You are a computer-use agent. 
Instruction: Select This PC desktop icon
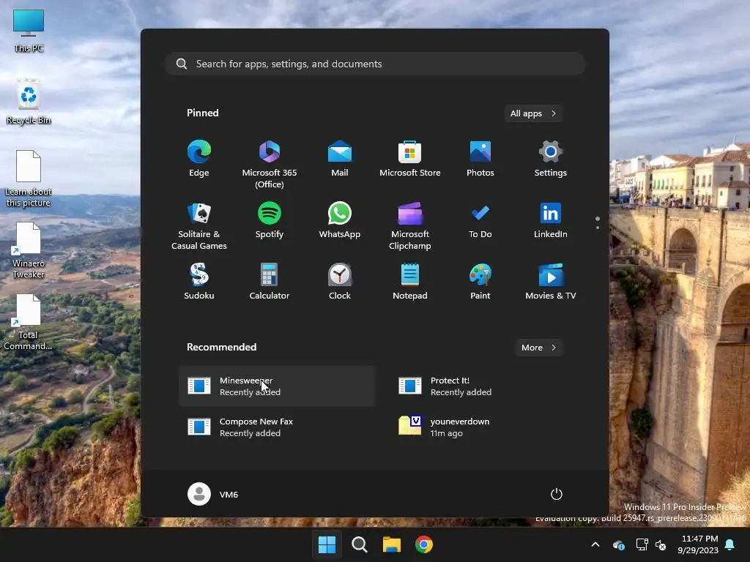pos(29,31)
